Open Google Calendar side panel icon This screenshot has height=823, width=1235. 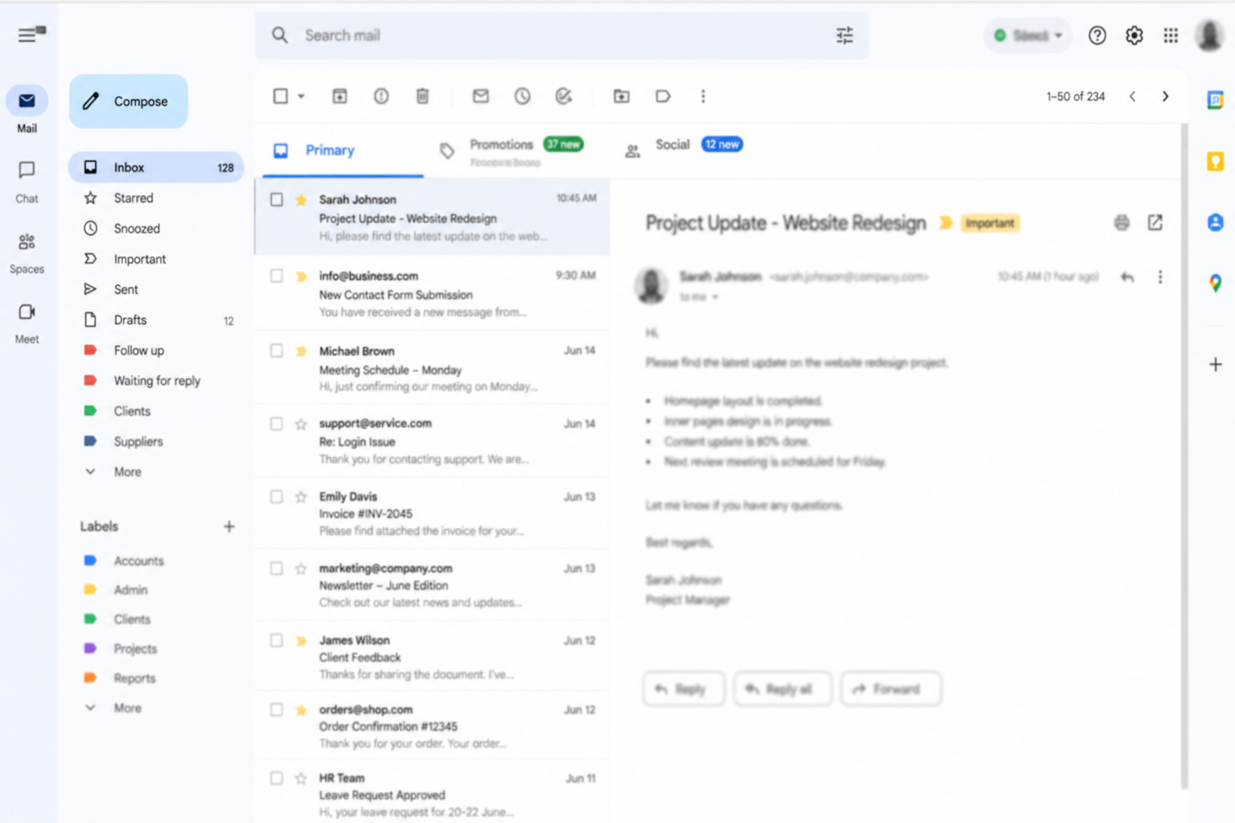pos(1215,100)
